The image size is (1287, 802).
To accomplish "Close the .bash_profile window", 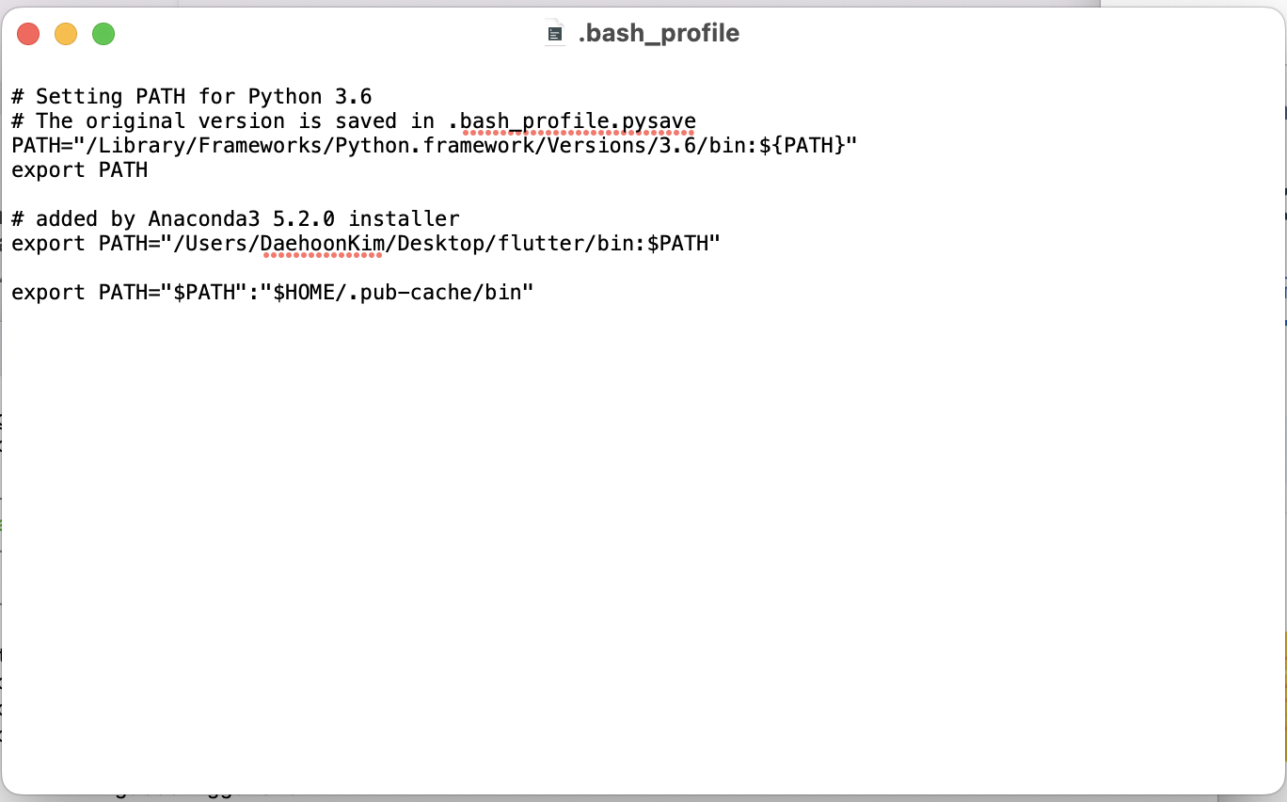I will point(28,35).
